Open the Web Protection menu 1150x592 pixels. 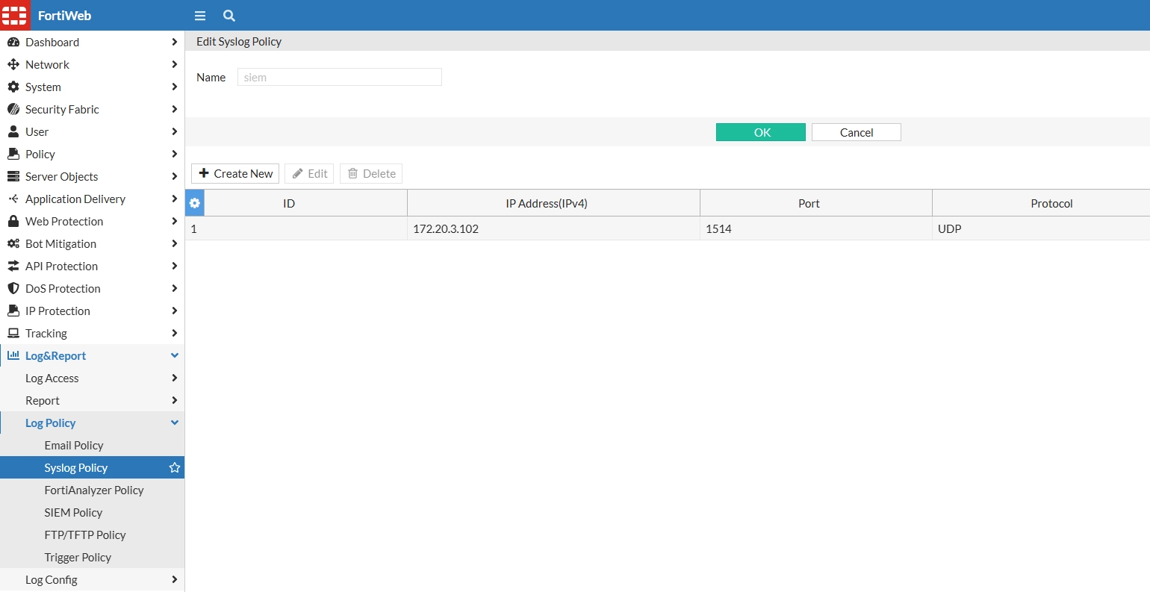[x=93, y=222]
